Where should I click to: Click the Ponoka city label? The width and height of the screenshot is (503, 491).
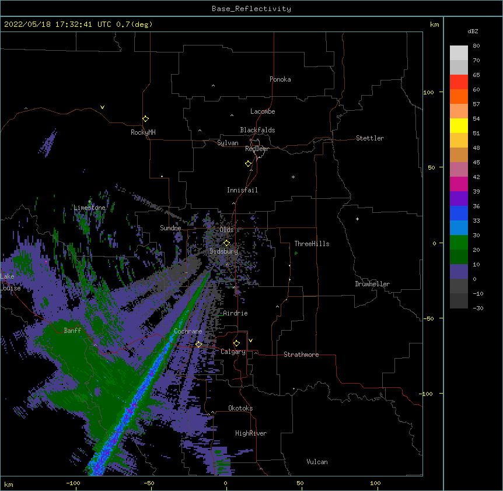coord(280,79)
